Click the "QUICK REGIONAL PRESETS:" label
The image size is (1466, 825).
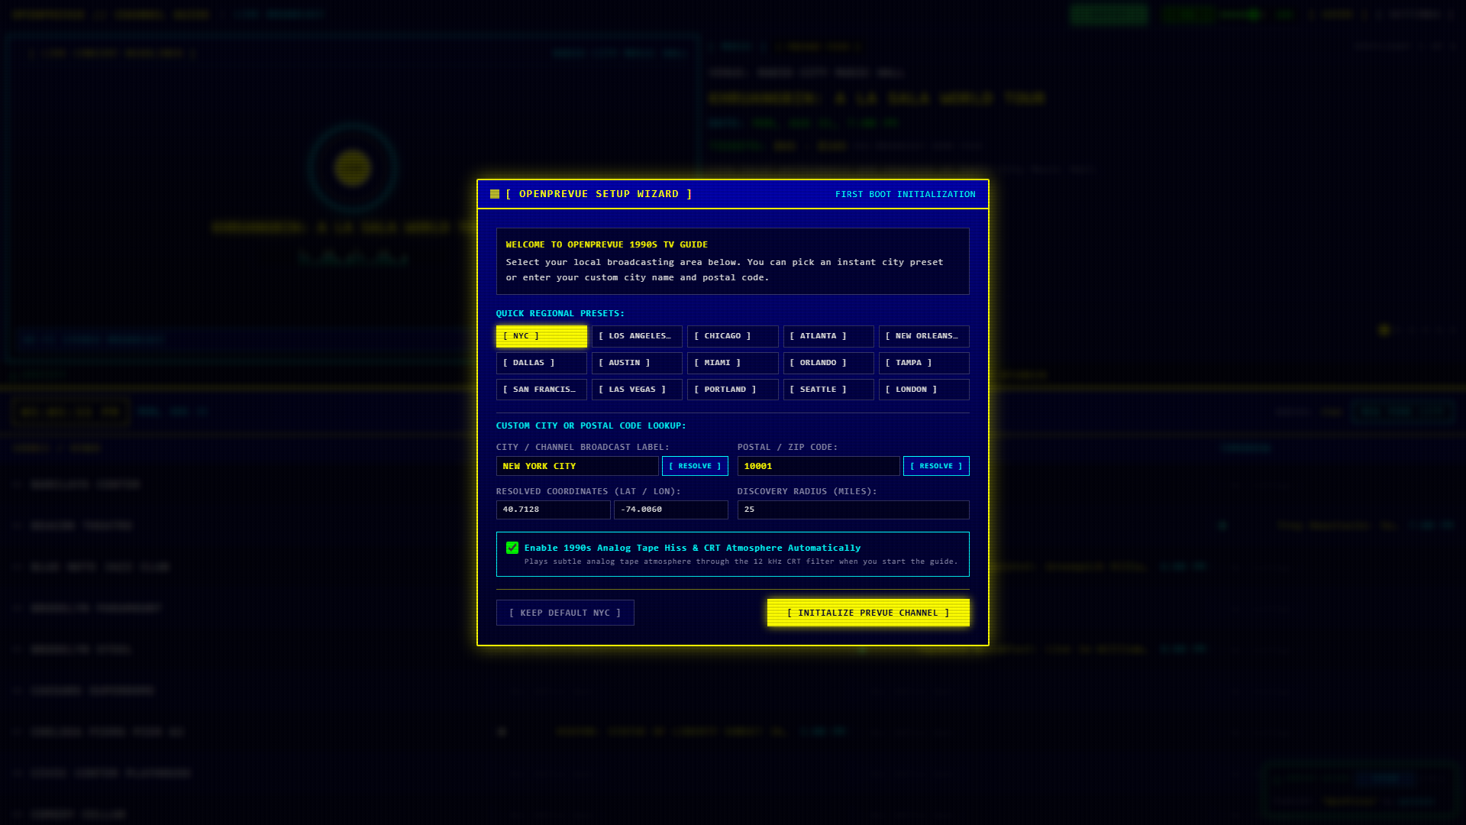pyautogui.click(x=560, y=313)
